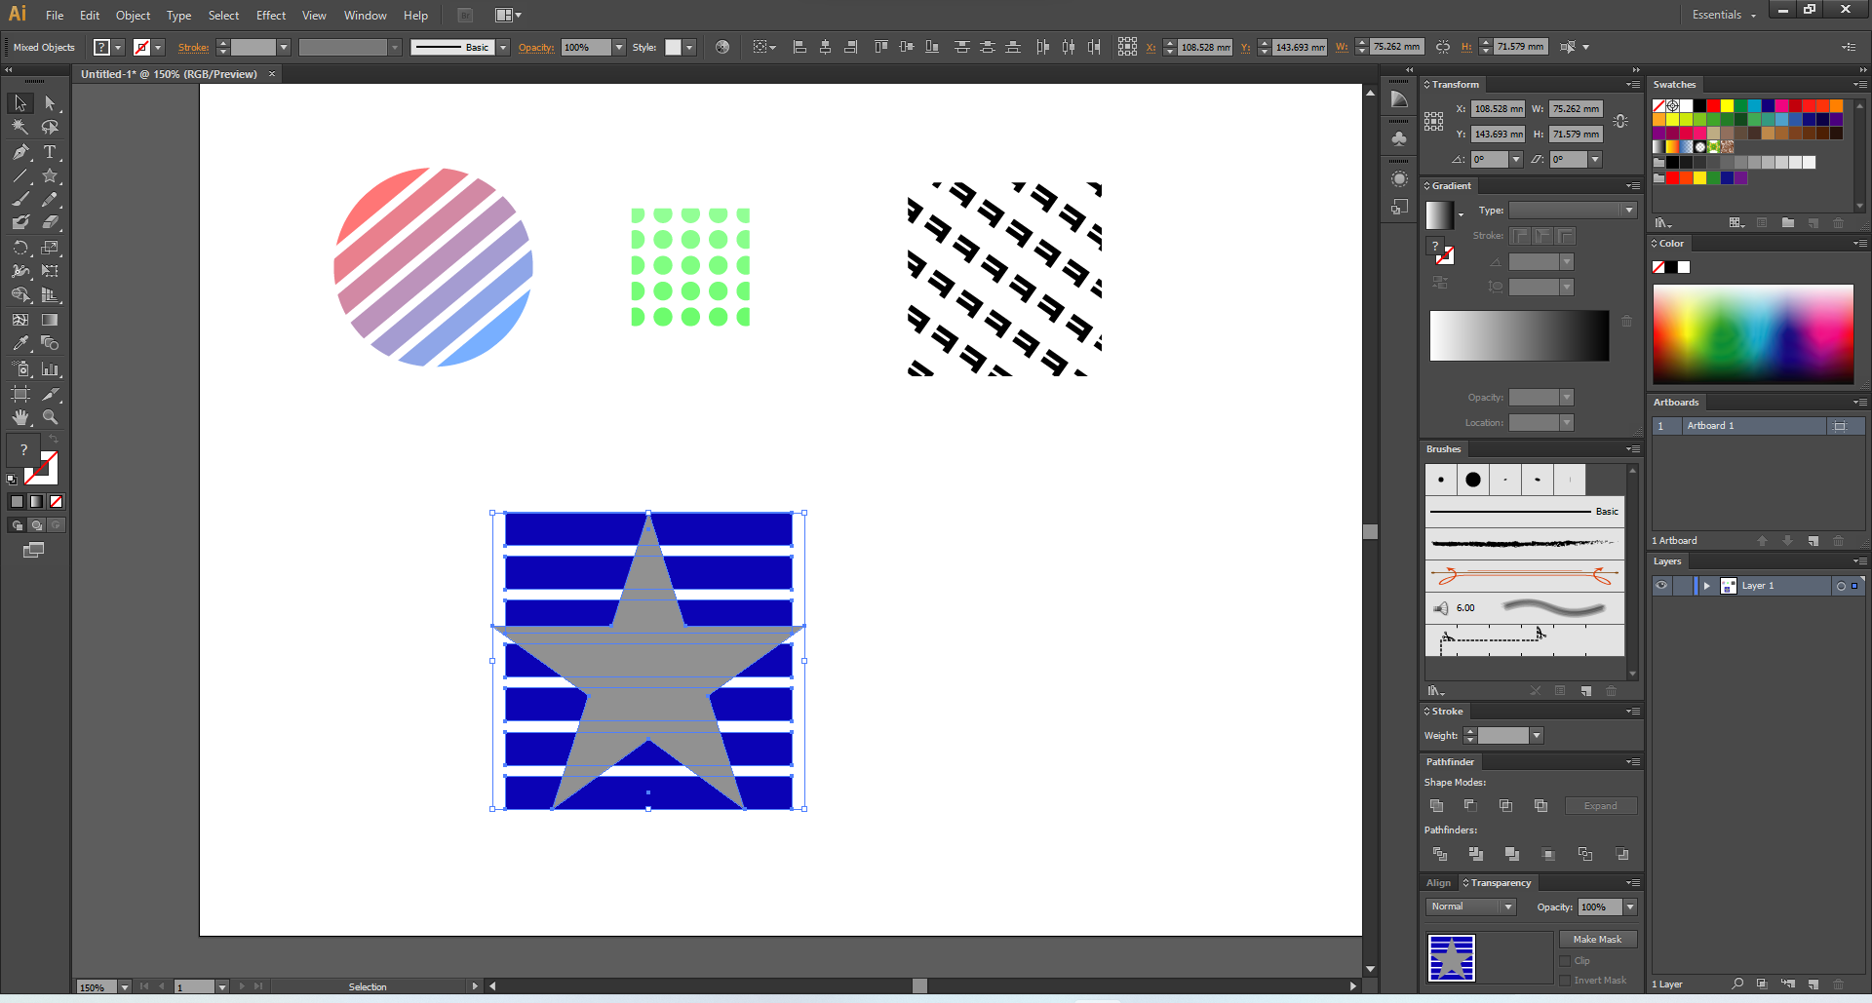Image resolution: width=1872 pixels, height=1003 pixels.
Task: Toggle visibility eye of Layer 1
Action: [x=1661, y=586]
